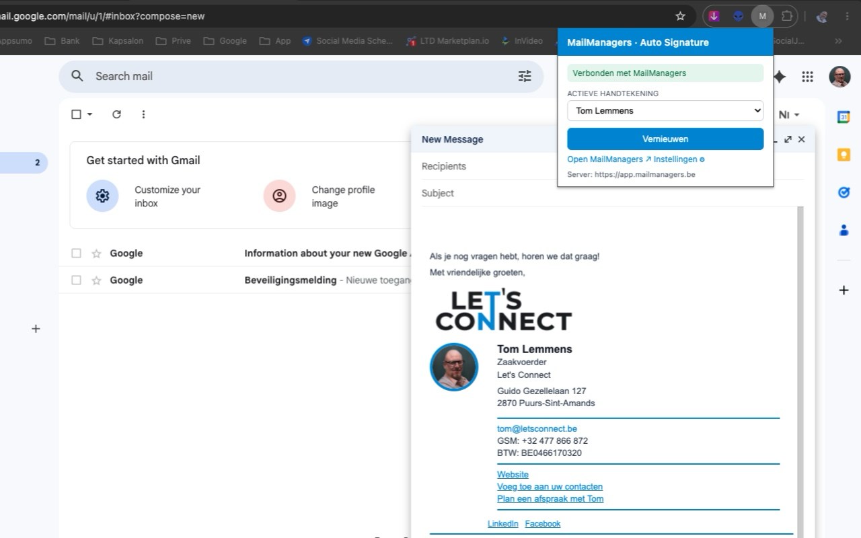The width and height of the screenshot is (861, 538).
Task: Open the LinkedIn link in signature
Action: click(x=503, y=524)
